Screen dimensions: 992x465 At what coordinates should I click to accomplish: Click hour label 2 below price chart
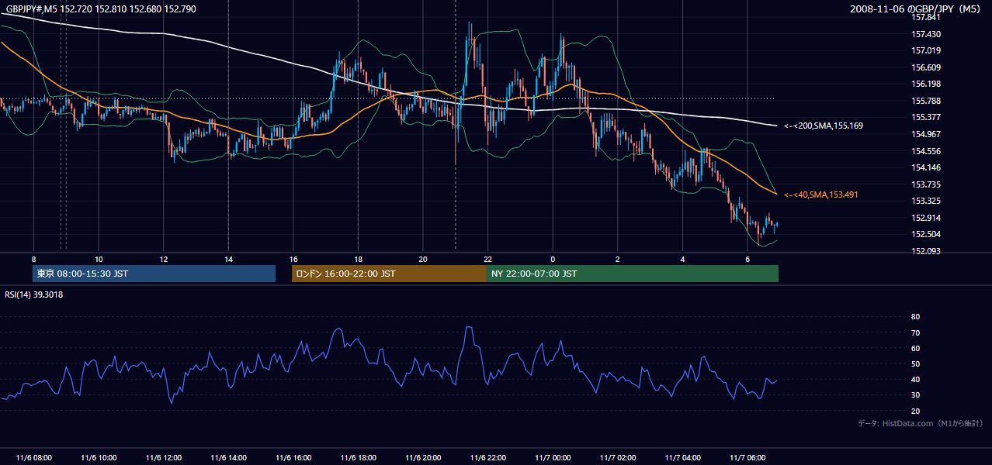point(617,258)
